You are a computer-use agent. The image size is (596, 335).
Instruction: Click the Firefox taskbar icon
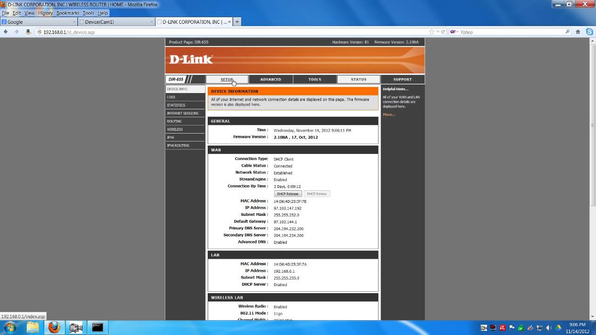(54, 328)
